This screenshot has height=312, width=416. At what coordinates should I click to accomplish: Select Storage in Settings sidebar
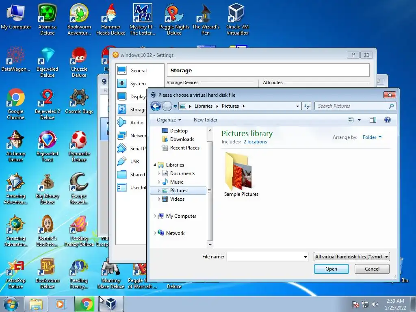coord(132,110)
